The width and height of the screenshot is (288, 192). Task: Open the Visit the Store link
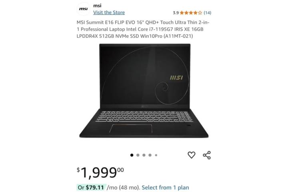(x=109, y=12)
